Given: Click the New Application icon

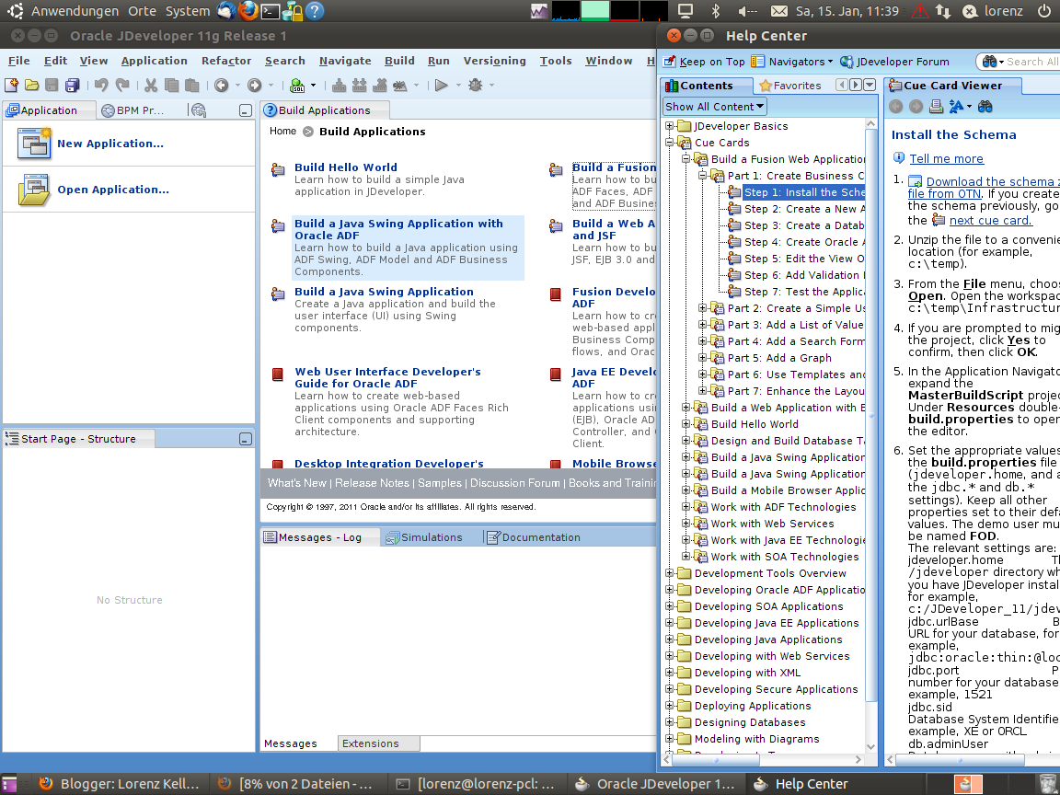Looking at the screenshot, I should coord(34,144).
